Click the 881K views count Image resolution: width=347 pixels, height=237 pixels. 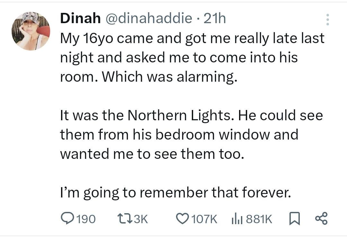[x=259, y=219]
